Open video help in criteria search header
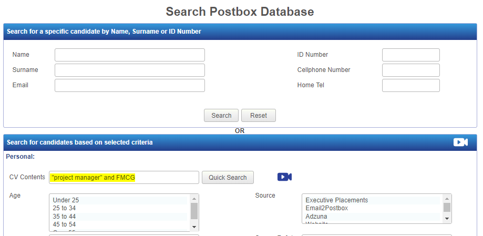483x236 pixels. coord(460,142)
